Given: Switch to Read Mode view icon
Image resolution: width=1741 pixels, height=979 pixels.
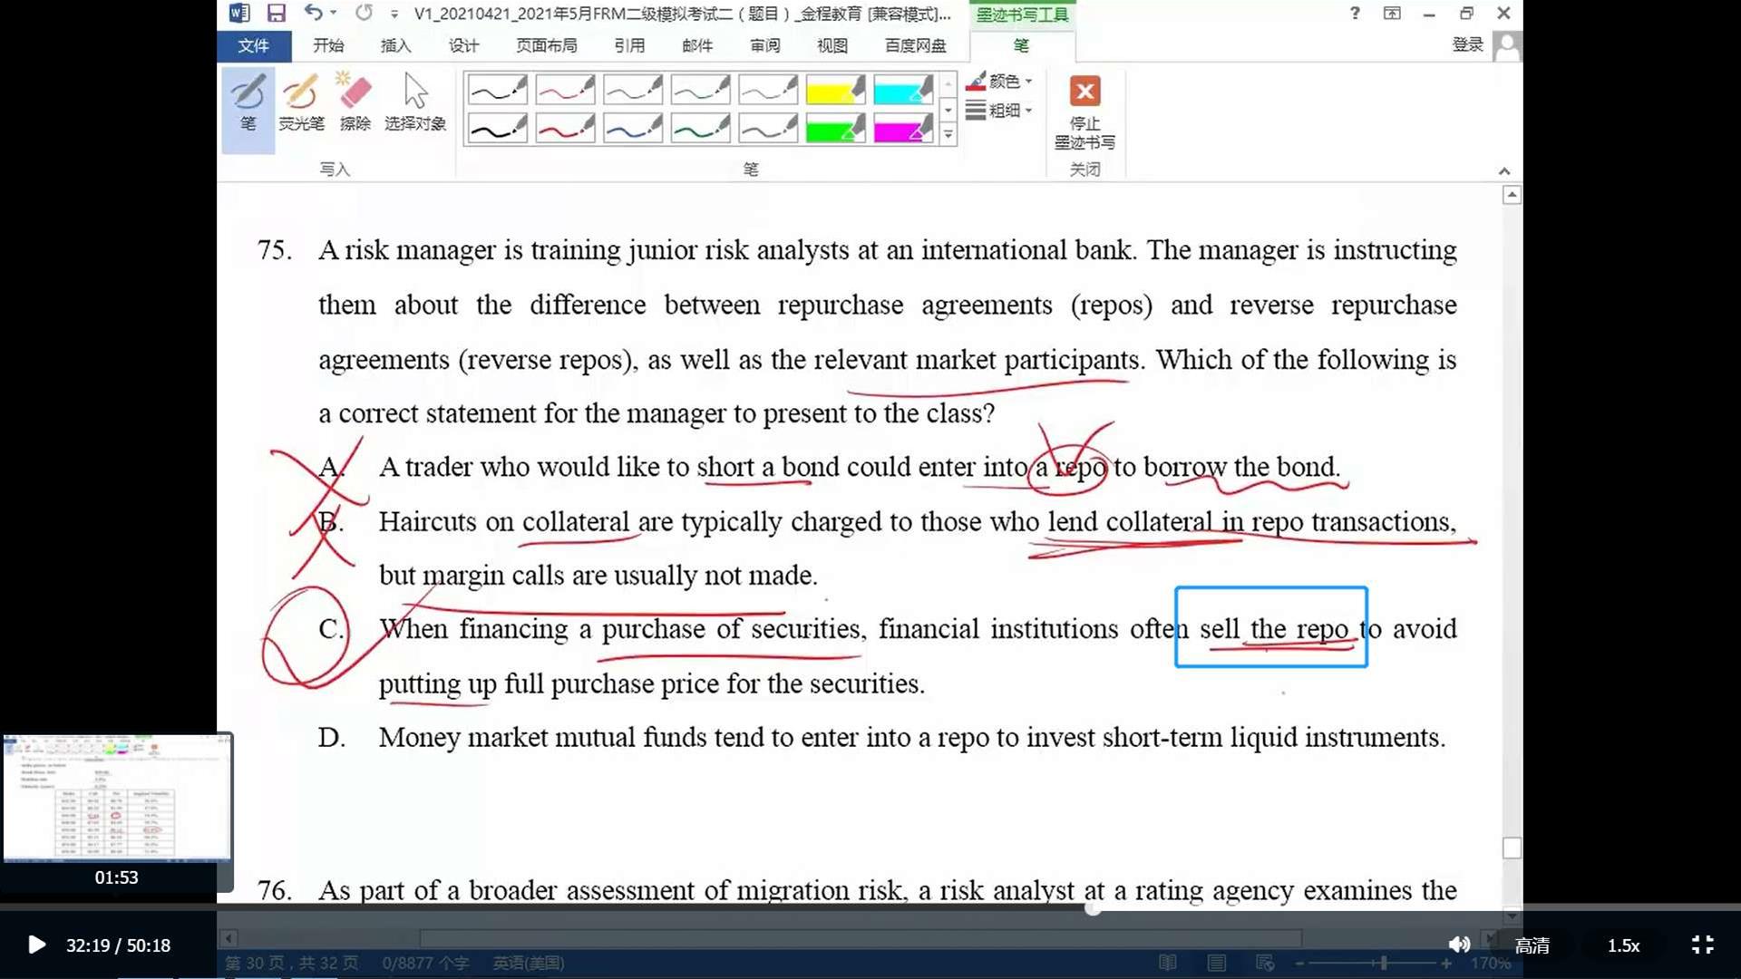Looking at the screenshot, I should 1168,963.
